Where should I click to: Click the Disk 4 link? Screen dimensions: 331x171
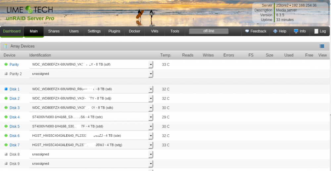15,117
